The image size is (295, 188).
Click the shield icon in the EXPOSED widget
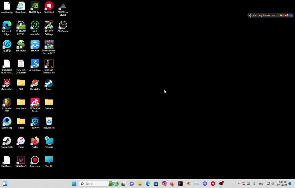click(x=250, y=15)
